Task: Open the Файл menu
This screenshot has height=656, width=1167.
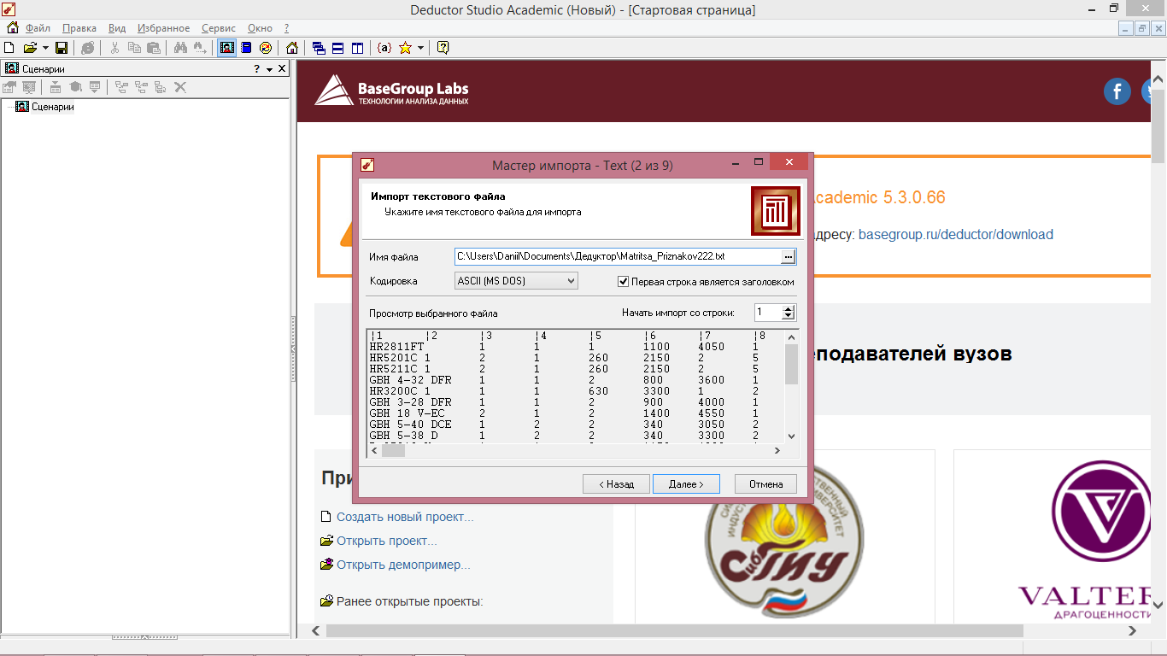Action: tap(38, 28)
